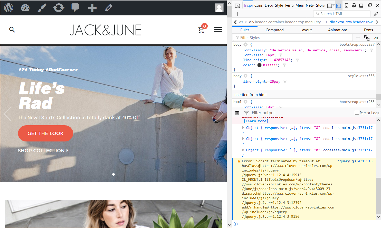This screenshot has width=381, height=228.
Task: Open the Comments bubble icon
Action: (x=75, y=8)
